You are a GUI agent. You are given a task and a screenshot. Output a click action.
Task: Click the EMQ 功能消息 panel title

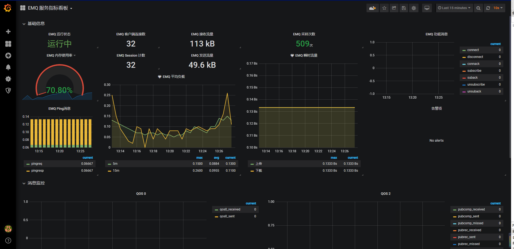(x=437, y=34)
